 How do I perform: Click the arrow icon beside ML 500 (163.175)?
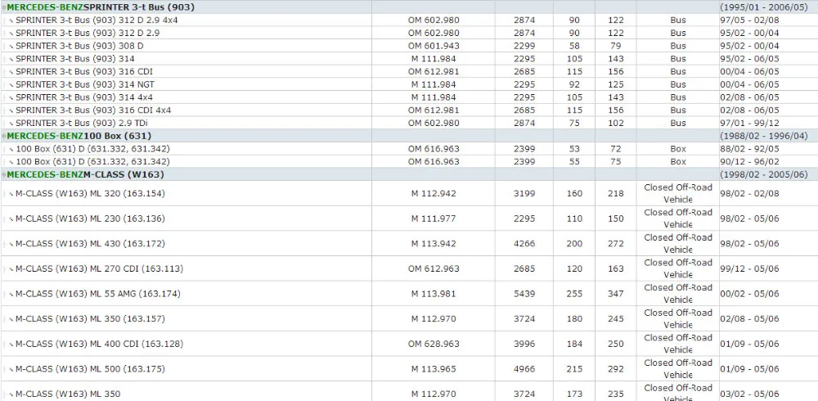click(x=11, y=369)
